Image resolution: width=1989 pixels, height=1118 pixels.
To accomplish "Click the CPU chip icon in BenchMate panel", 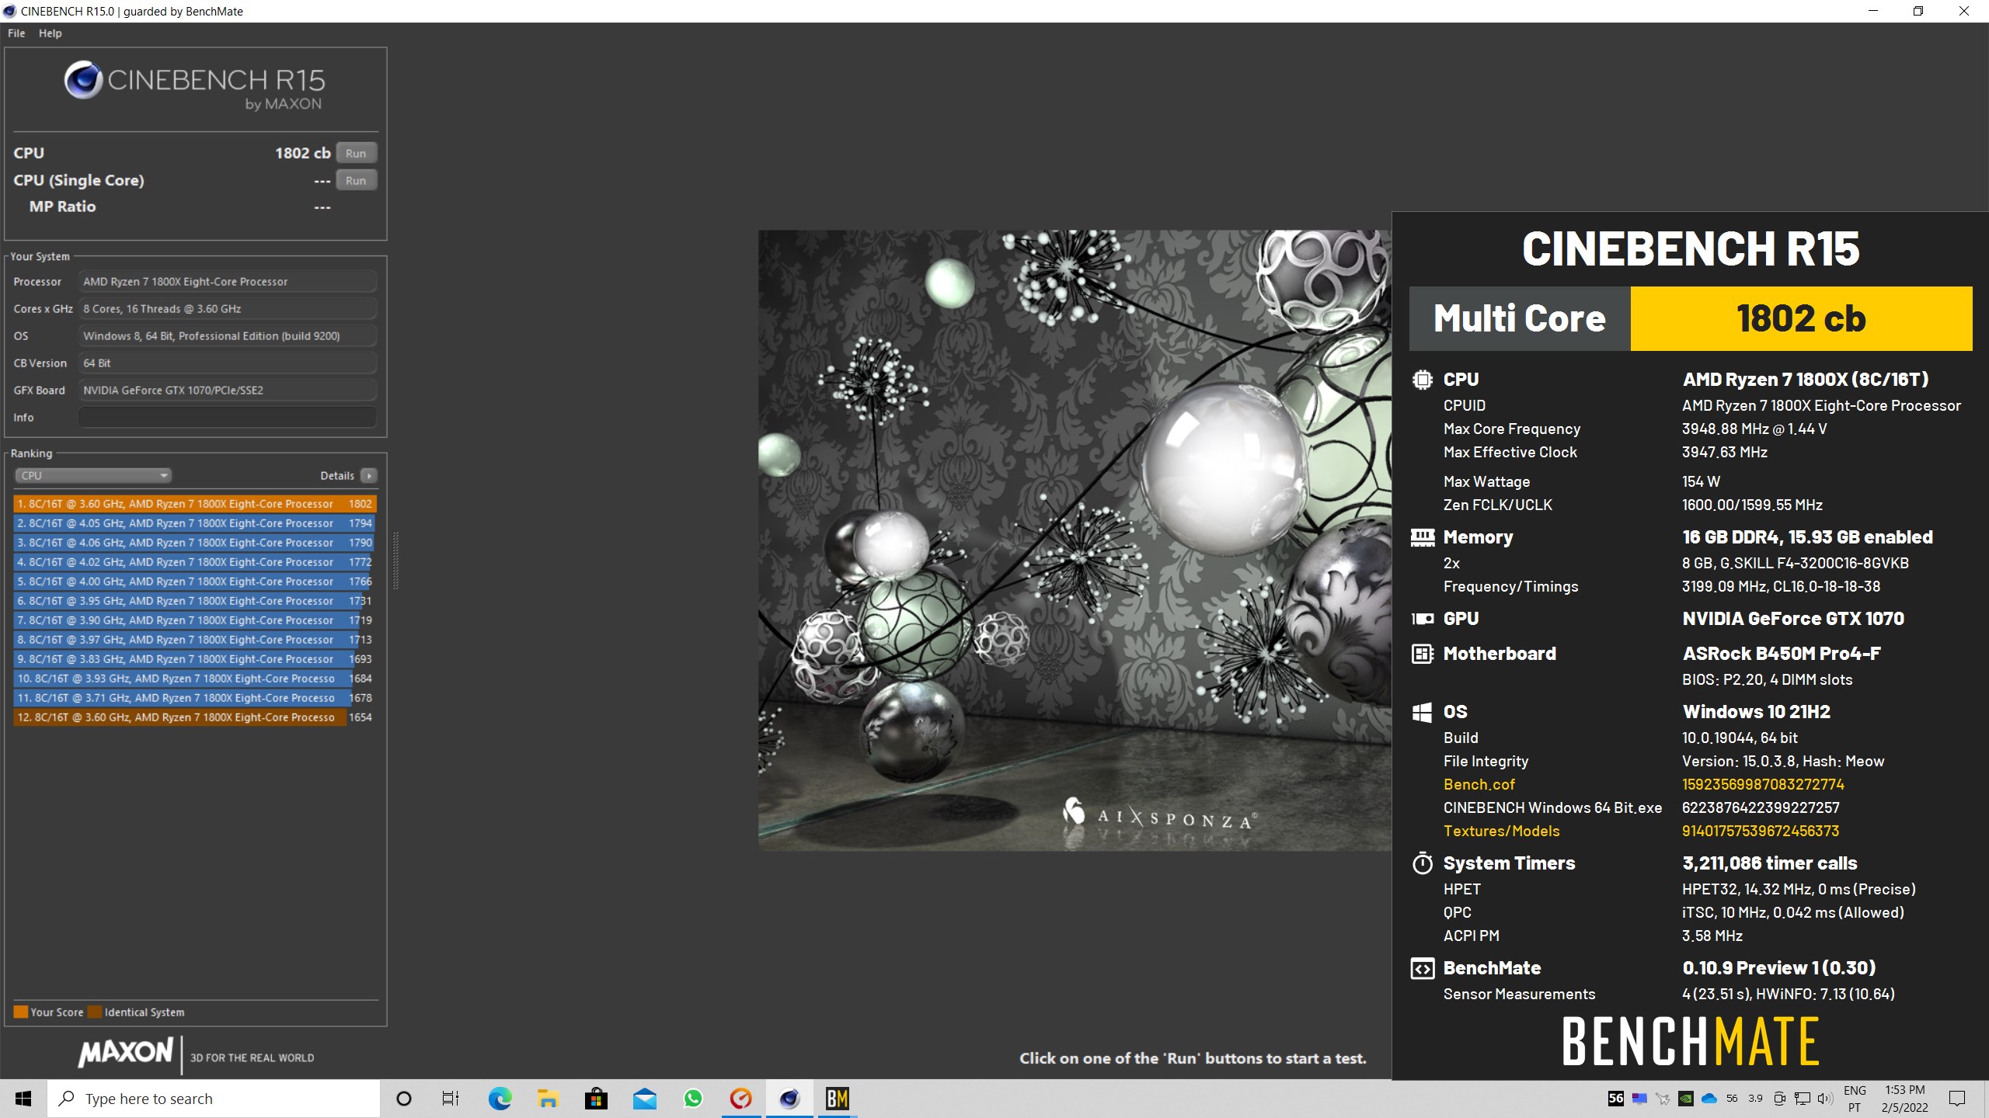I will click(1423, 380).
